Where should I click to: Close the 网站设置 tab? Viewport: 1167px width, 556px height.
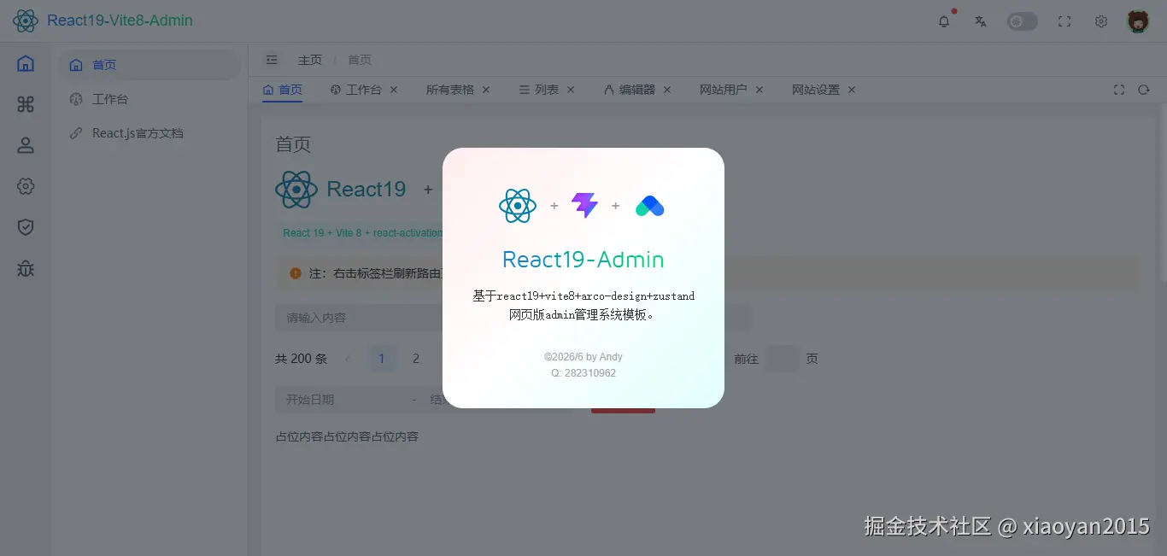(852, 90)
